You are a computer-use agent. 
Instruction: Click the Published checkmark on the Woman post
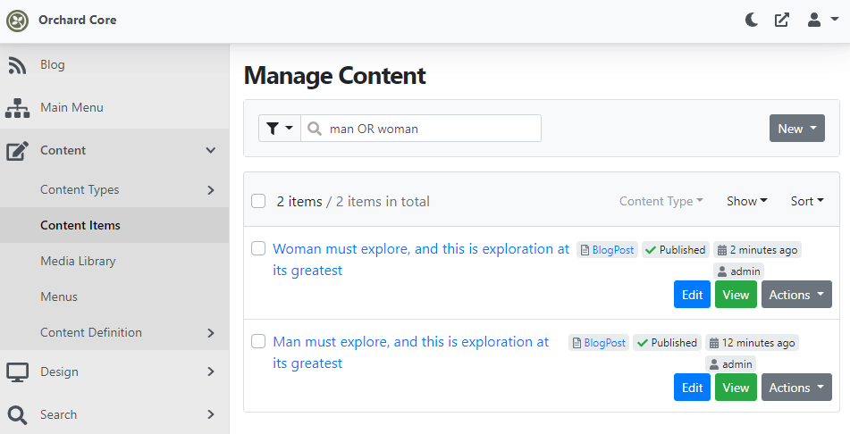tap(651, 250)
